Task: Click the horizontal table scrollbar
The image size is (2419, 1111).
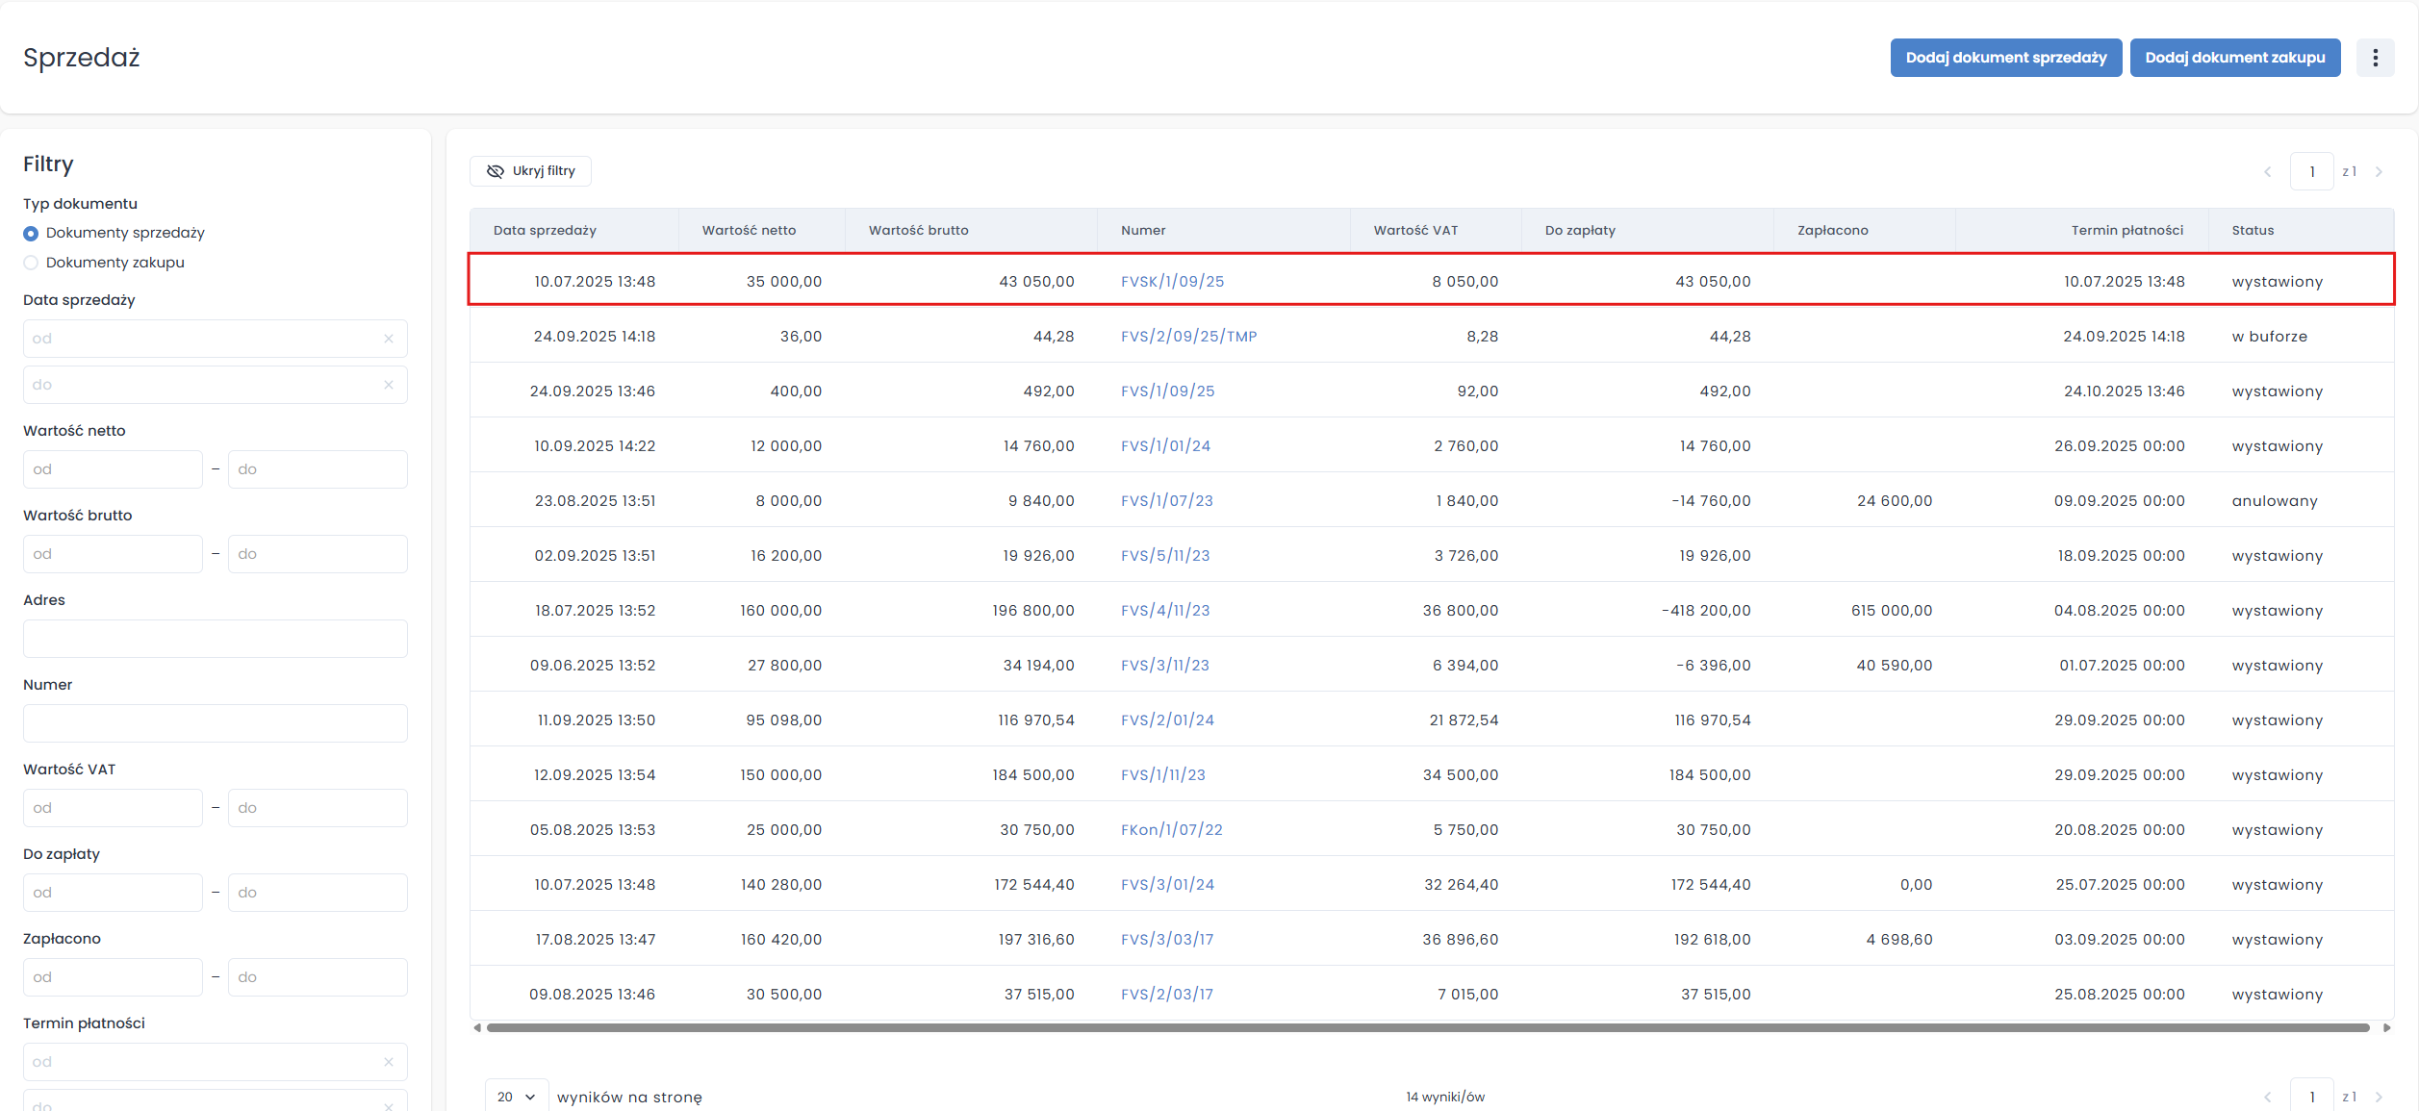Action: pos(1427,1027)
